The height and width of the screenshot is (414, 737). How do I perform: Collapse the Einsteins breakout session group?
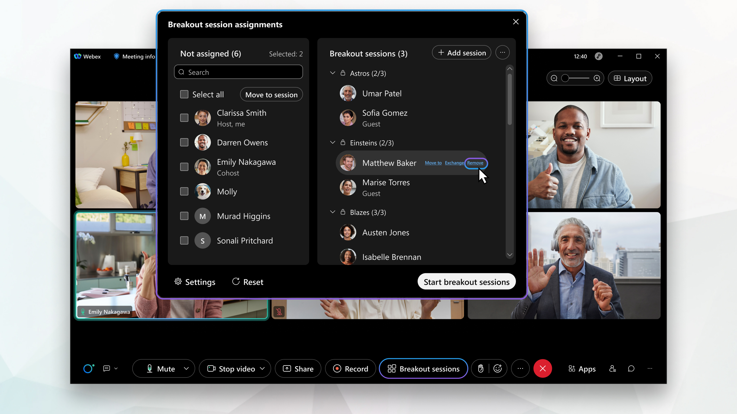[x=333, y=143]
